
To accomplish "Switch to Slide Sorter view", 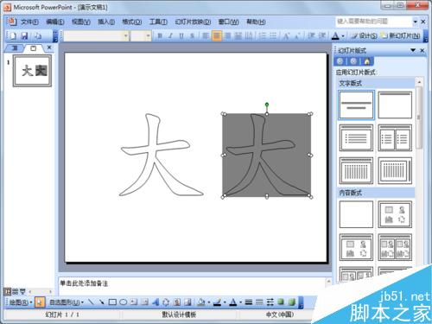I will click(15, 292).
